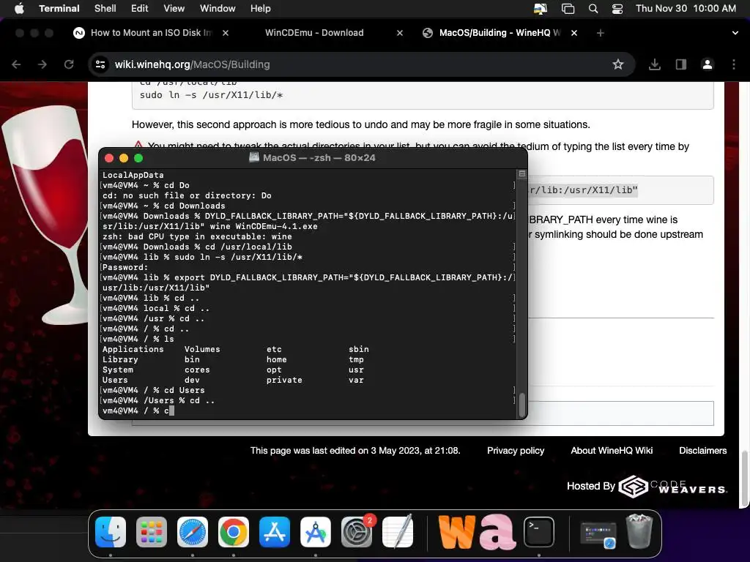Close the WinCDEmu - Download tab
The height and width of the screenshot is (562, 750).
tap(400, 32)
